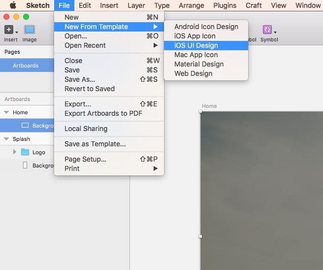Open the Sketch application menu
Viewport: 323px width, 270px height.
(38, 5)
